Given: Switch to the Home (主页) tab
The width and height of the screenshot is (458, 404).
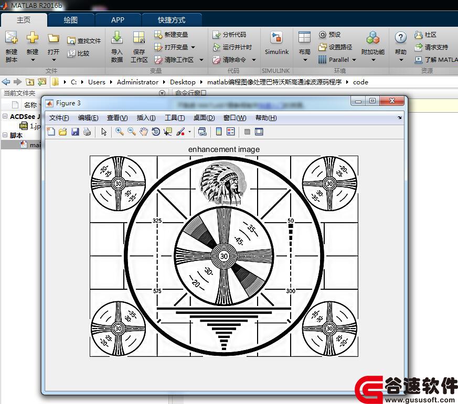Looking at the screenshot, I should pos(24,20).
